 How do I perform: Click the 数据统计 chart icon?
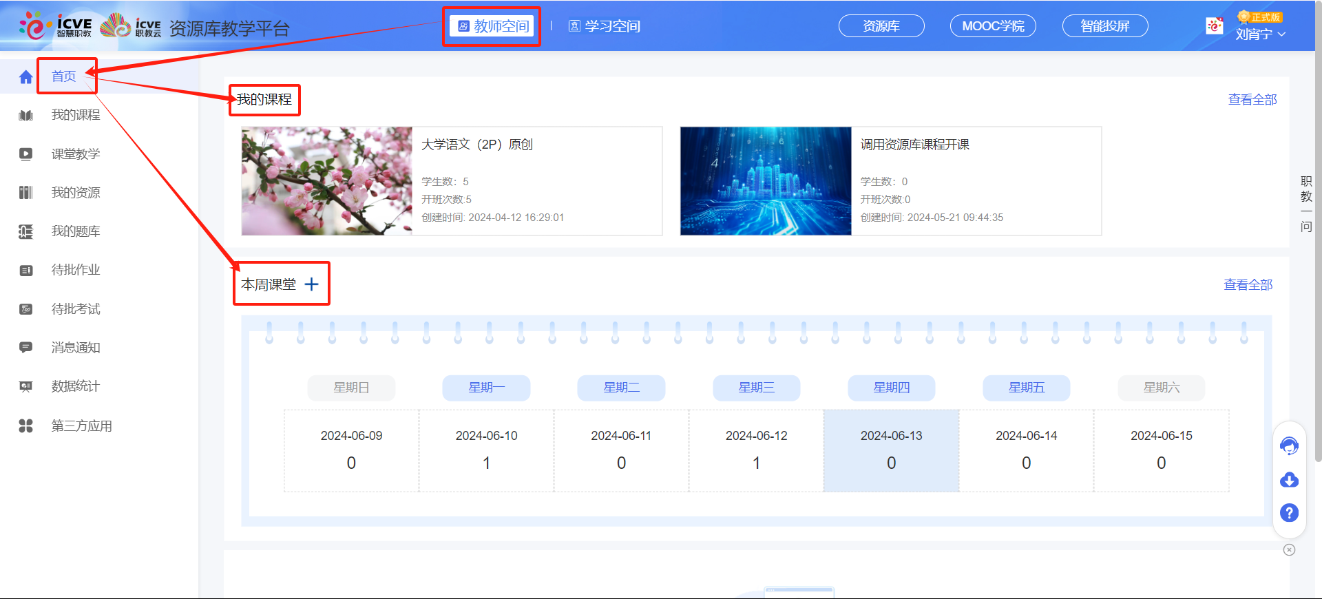pyautogui.click(x=26, y=386)
